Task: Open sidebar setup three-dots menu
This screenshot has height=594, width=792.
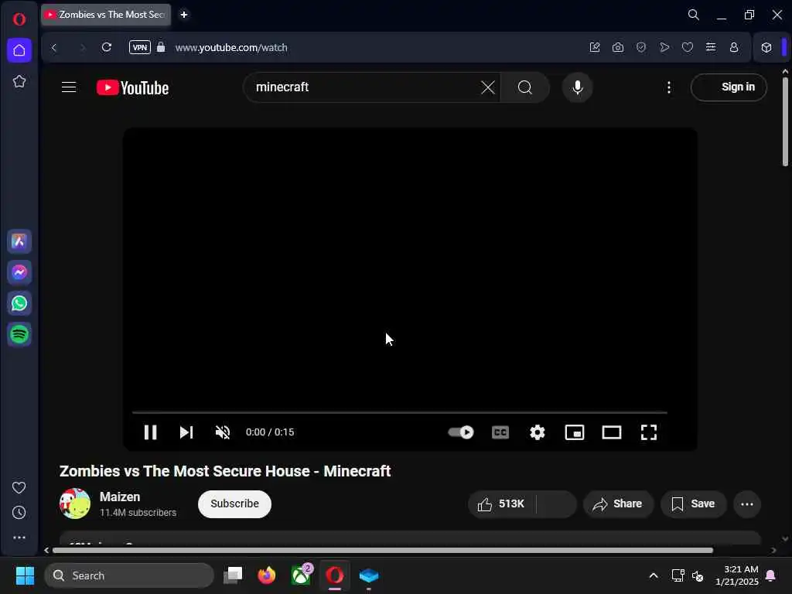Action: pos(19,538)
